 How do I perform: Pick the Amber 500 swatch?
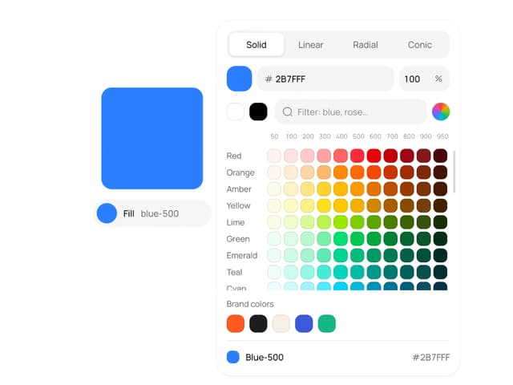(357, 189)
